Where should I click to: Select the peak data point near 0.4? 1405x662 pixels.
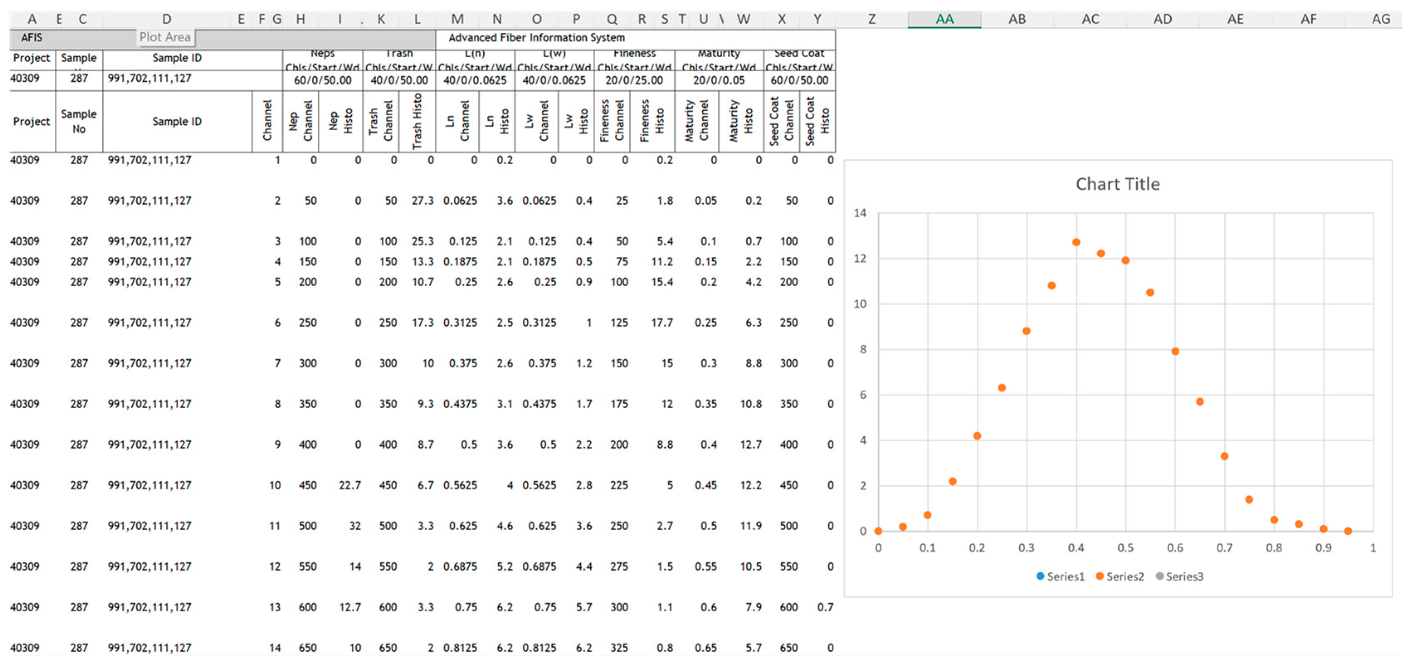1076,242
